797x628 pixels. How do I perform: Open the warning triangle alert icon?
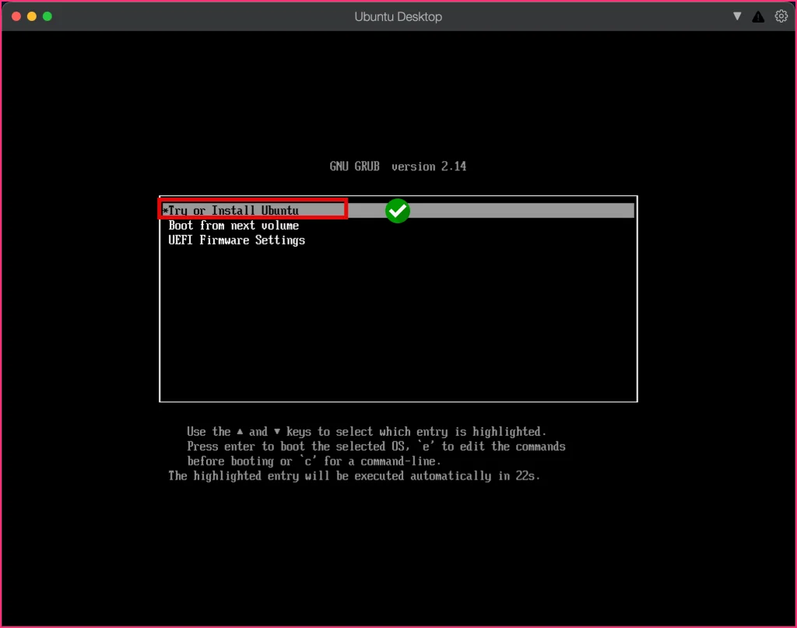point(758,17)
